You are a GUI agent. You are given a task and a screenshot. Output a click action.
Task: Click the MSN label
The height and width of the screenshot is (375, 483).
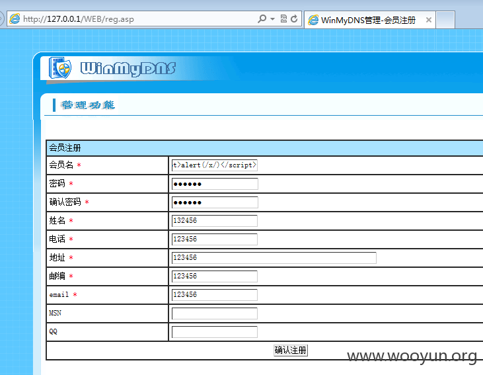pos(55,313)
